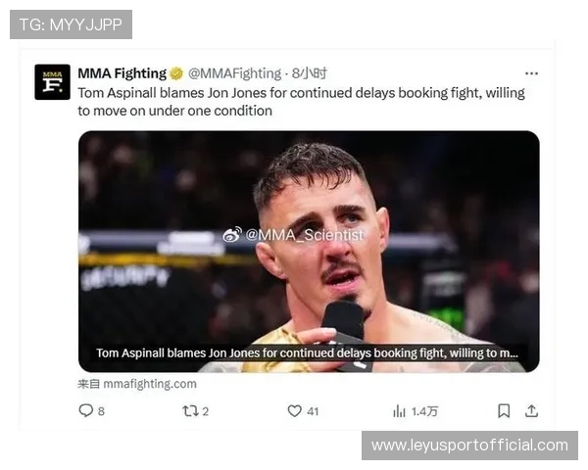Viewport: 588px width, 470px height.
Task: Bookmark this MMA Fighting tweet
Action: [504, 411]
